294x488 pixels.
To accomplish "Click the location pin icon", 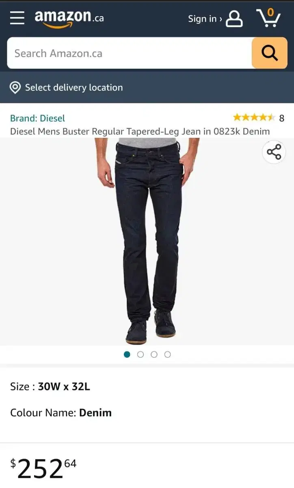I will [x=15, y=87].
